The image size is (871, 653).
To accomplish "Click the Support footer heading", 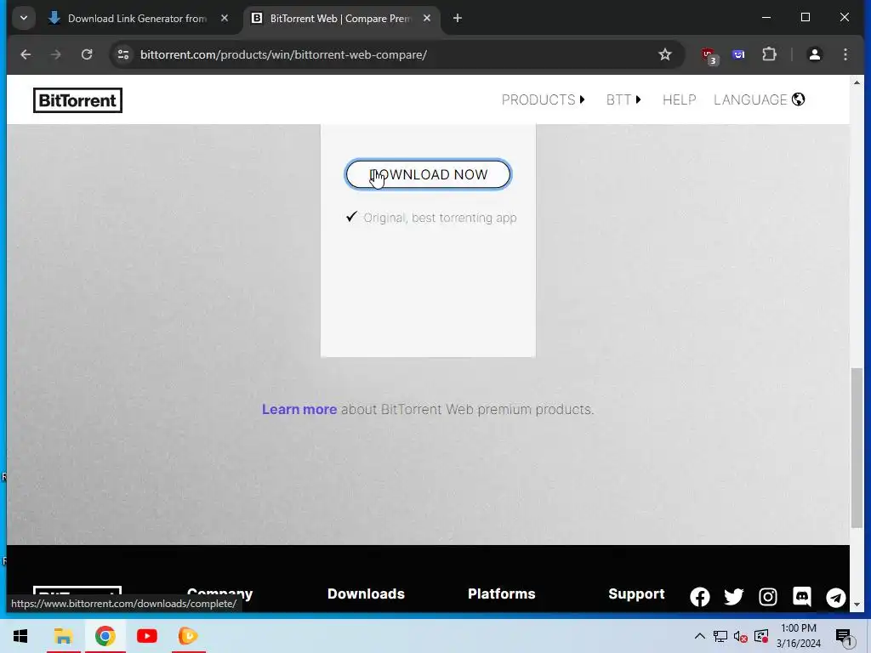I will click(x=636, y=593).
